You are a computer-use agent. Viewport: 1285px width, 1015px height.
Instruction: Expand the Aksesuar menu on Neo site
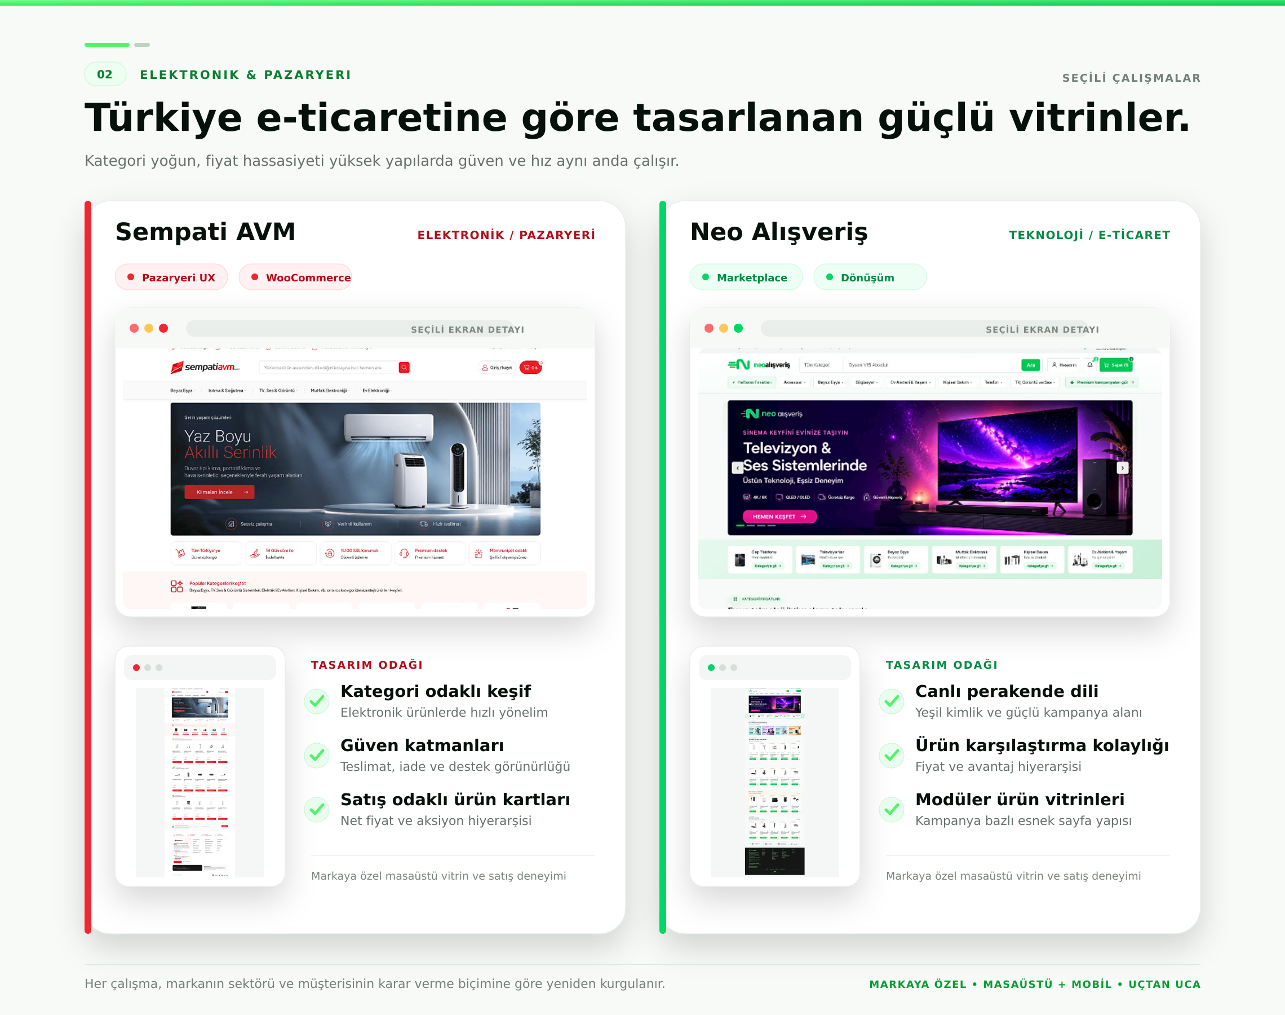click(x=795, y=382)
